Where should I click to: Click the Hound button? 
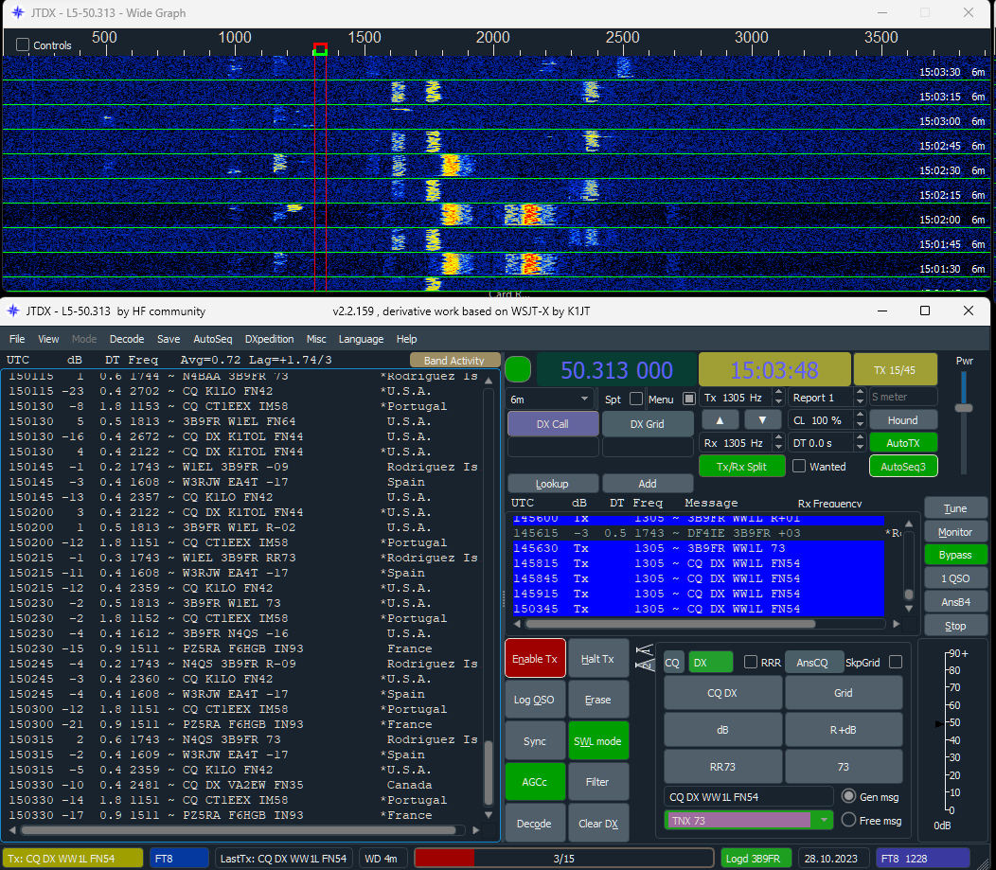tap(902, 419)
